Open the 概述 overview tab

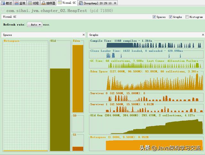(x=7, y=3)
